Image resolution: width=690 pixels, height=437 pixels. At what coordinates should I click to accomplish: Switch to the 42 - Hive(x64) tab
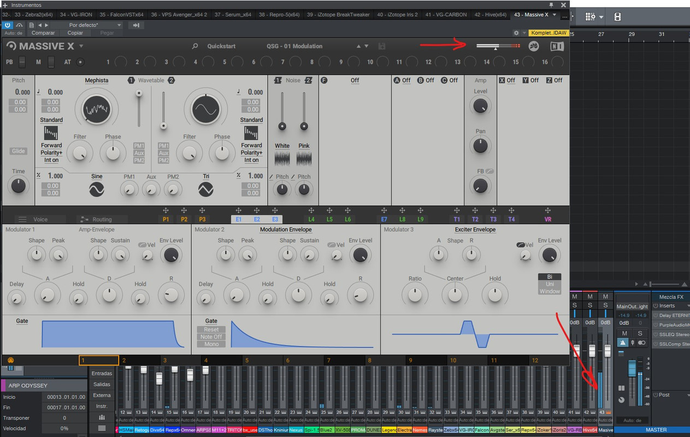(492, 15)
